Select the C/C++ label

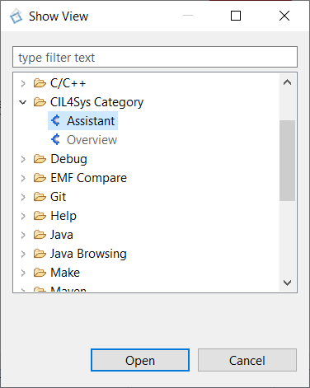[x=68, y=83]
